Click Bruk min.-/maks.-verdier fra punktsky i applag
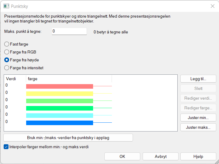This screenshot has height=164, width=219. (68, 138)
